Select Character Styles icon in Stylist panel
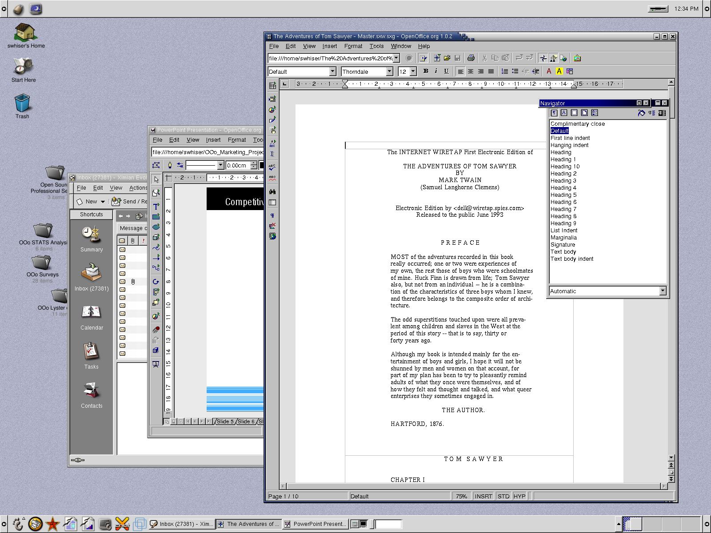711x533 pixels. [564, 113]
